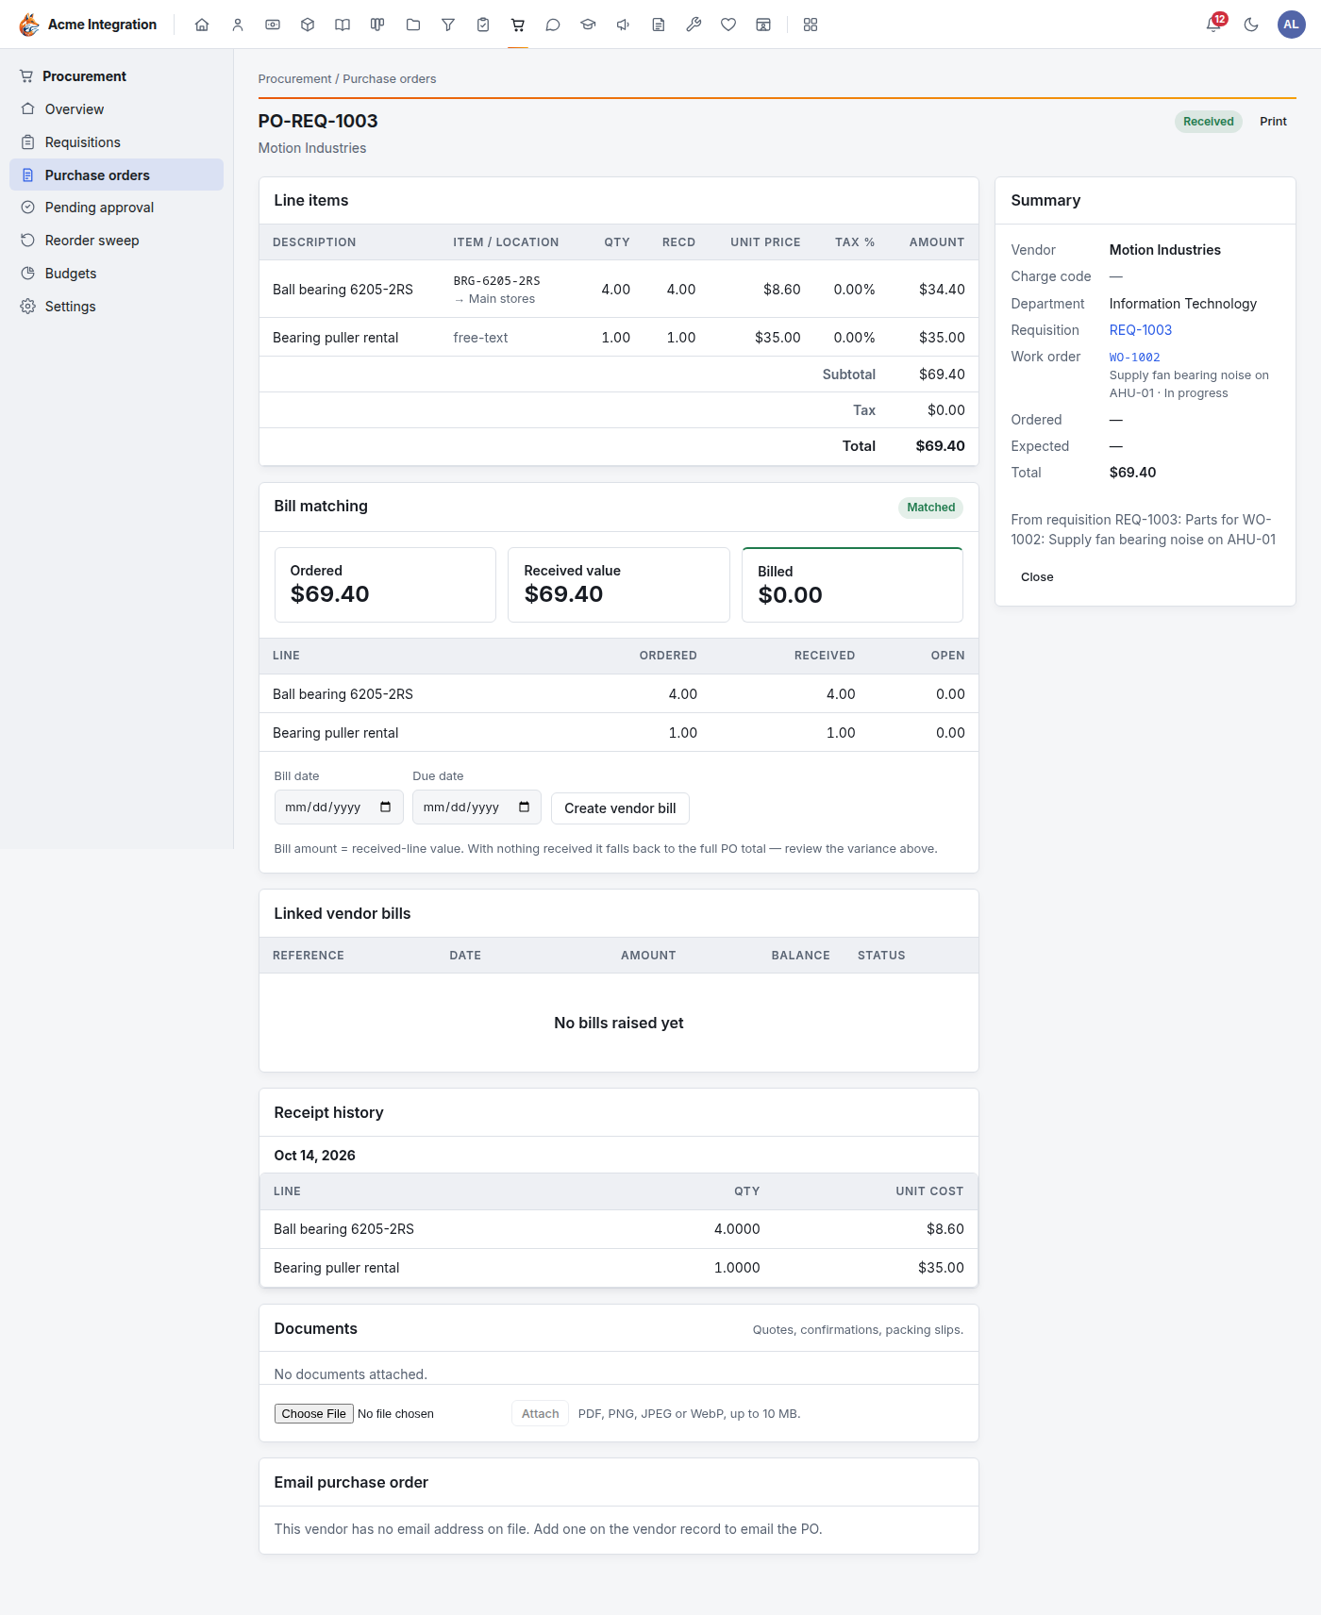The height and width of the screenshot is (1615, 1321).
Task: Open the open-book icon in top navigation
Action: pos(343,25)
